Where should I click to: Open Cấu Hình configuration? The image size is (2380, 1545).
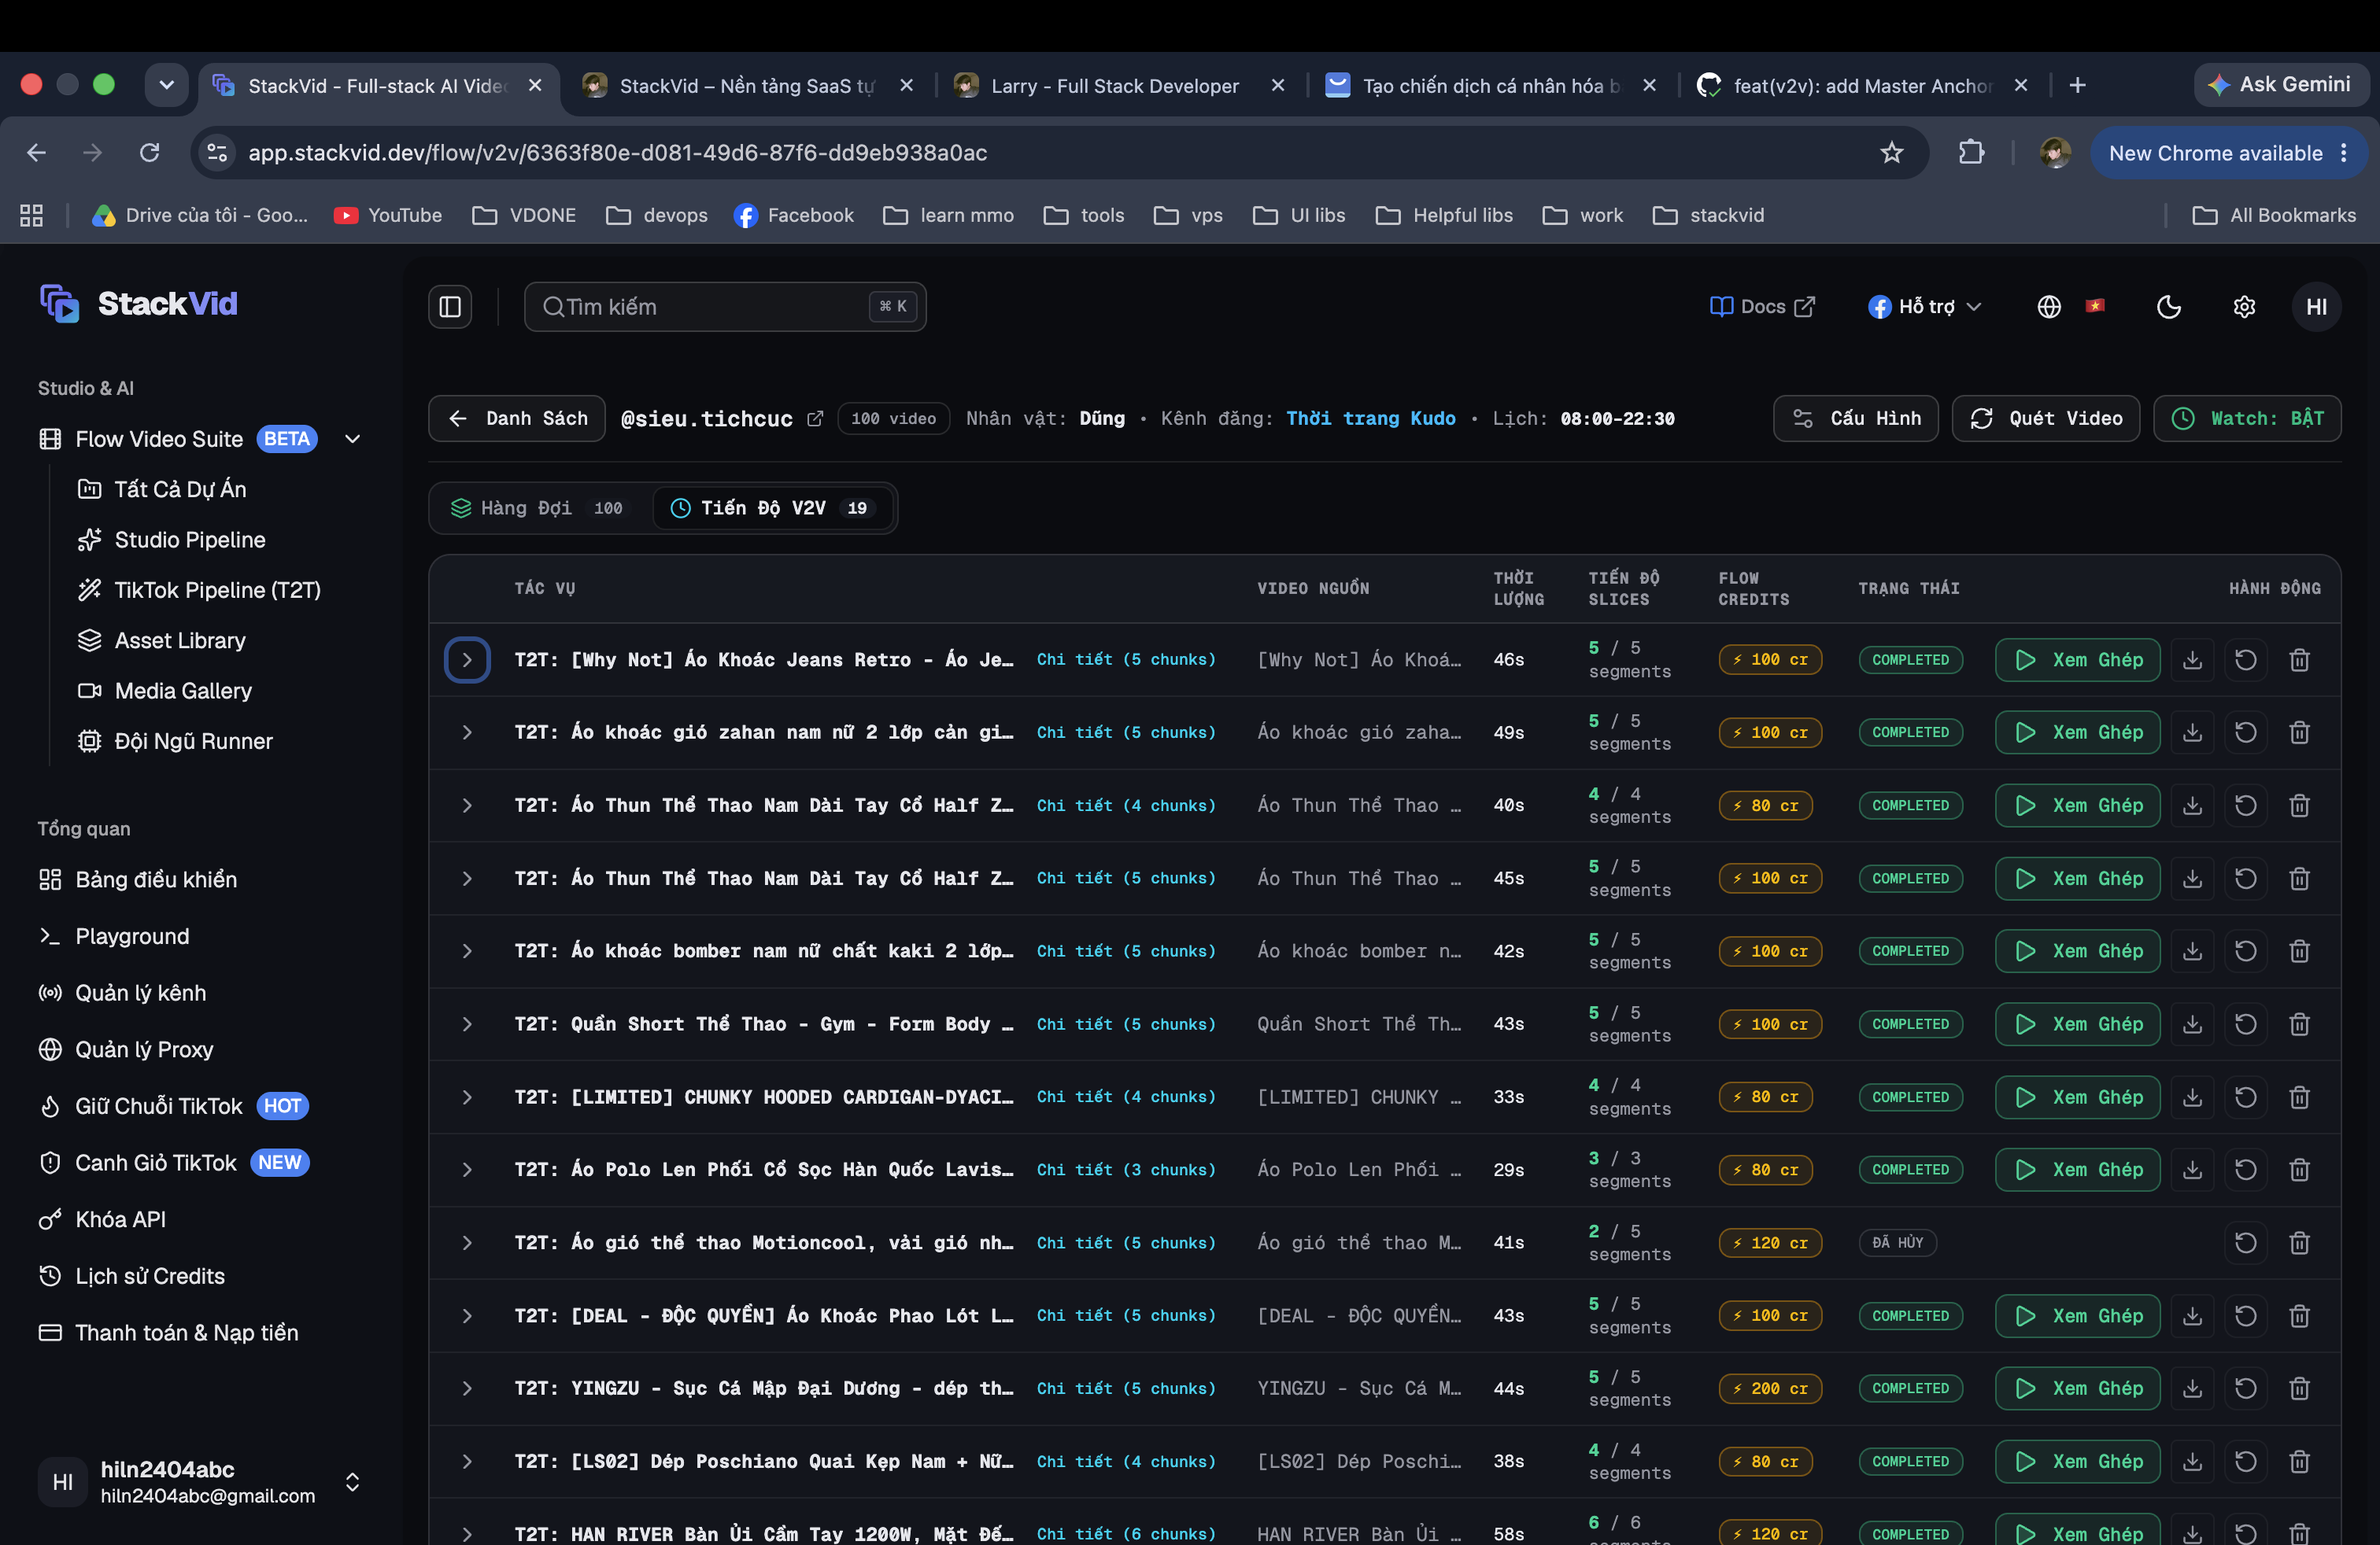click(1856, 419)
